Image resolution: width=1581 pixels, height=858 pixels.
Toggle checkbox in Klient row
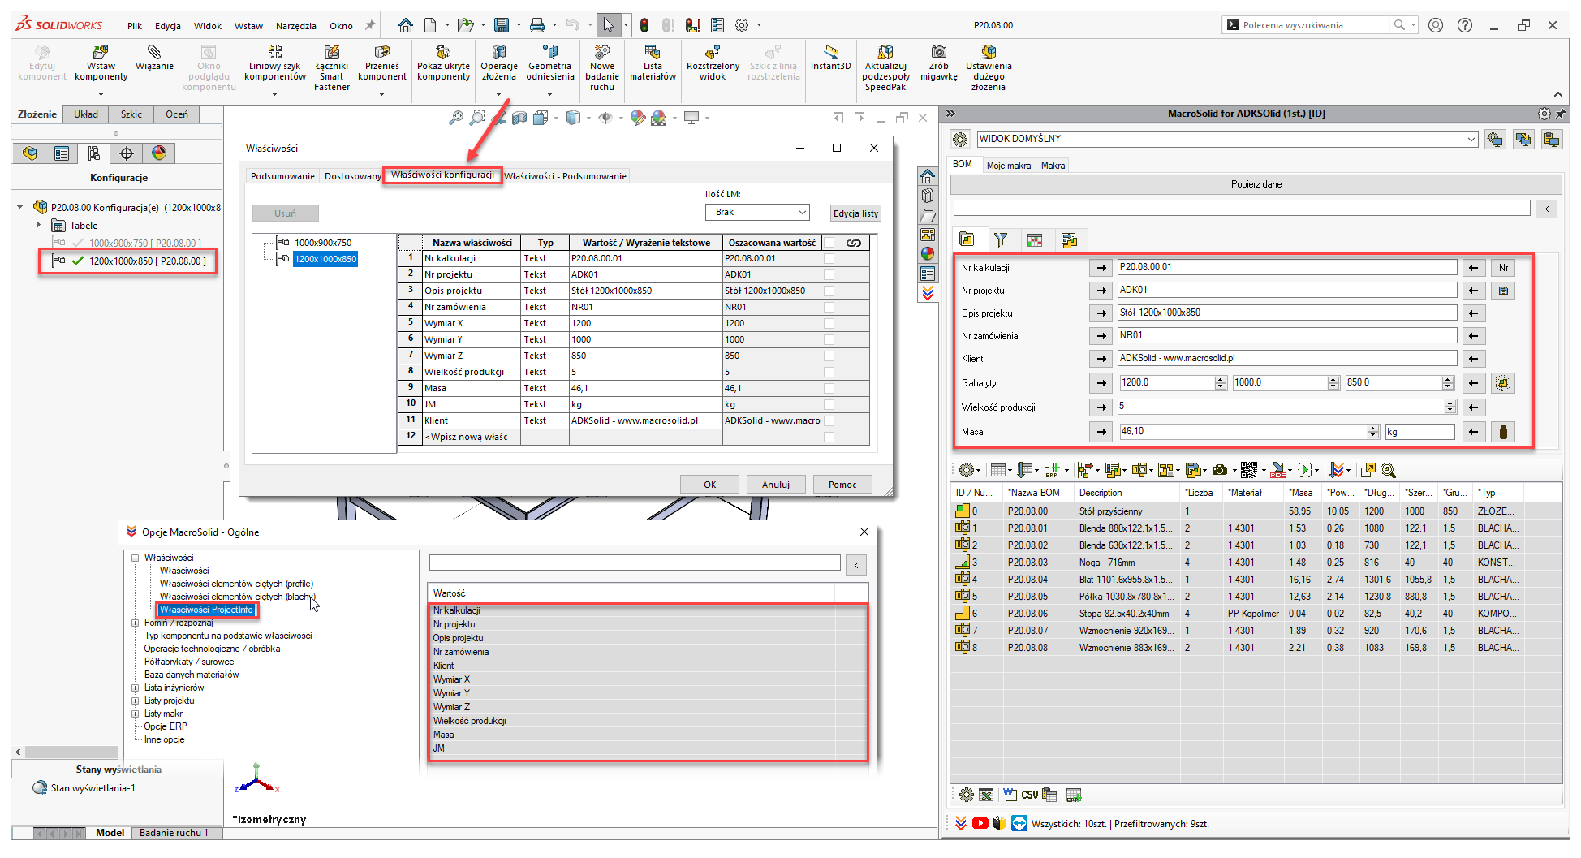(x=829, y=420)
